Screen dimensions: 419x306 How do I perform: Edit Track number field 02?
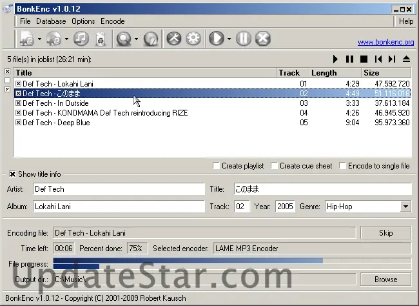(242, 207)
